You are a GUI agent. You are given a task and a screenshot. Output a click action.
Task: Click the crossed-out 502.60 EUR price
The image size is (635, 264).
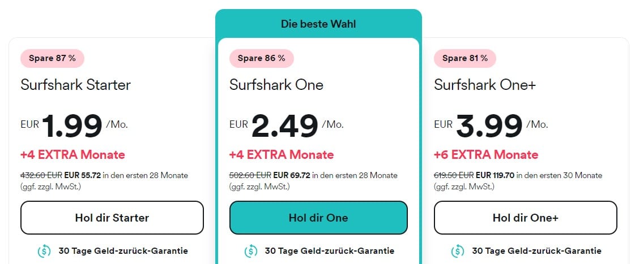click(250, 175)
